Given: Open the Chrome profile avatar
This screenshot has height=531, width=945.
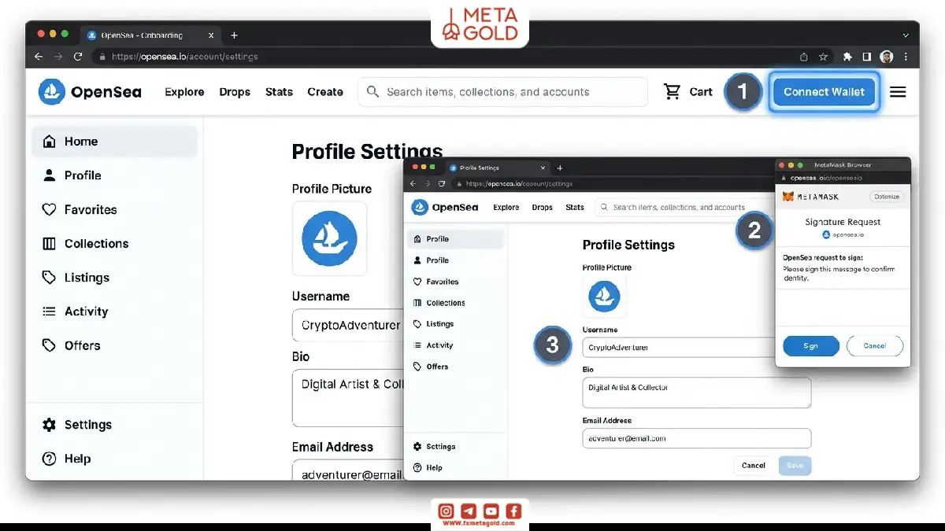Looking at the screenshot, I should [887, 57].
